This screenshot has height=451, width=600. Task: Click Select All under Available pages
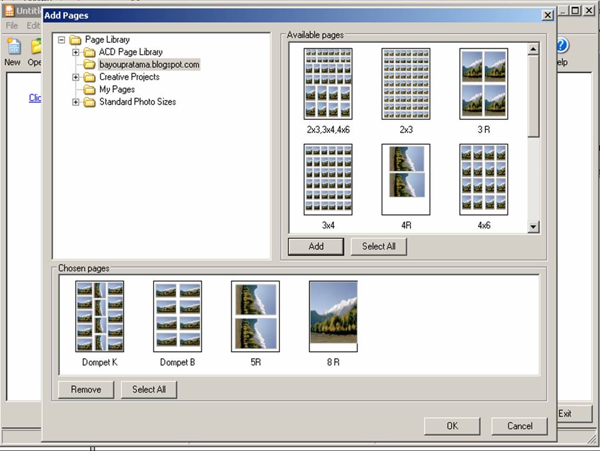378,246
